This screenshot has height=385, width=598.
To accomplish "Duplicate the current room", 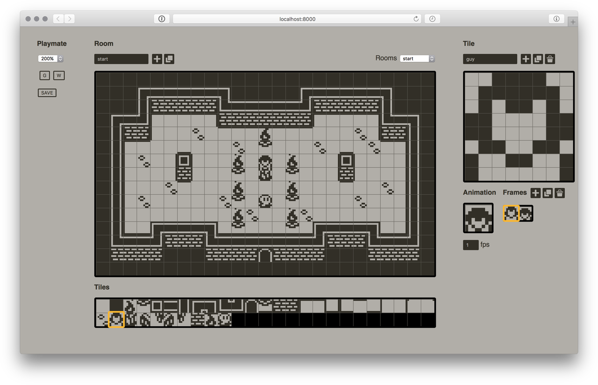I will (x=169, y=59).
